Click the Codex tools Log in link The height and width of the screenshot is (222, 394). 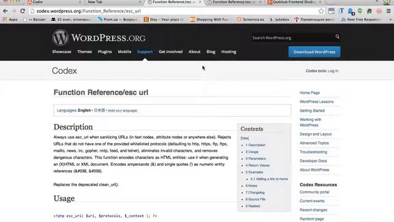pos(333,71)
